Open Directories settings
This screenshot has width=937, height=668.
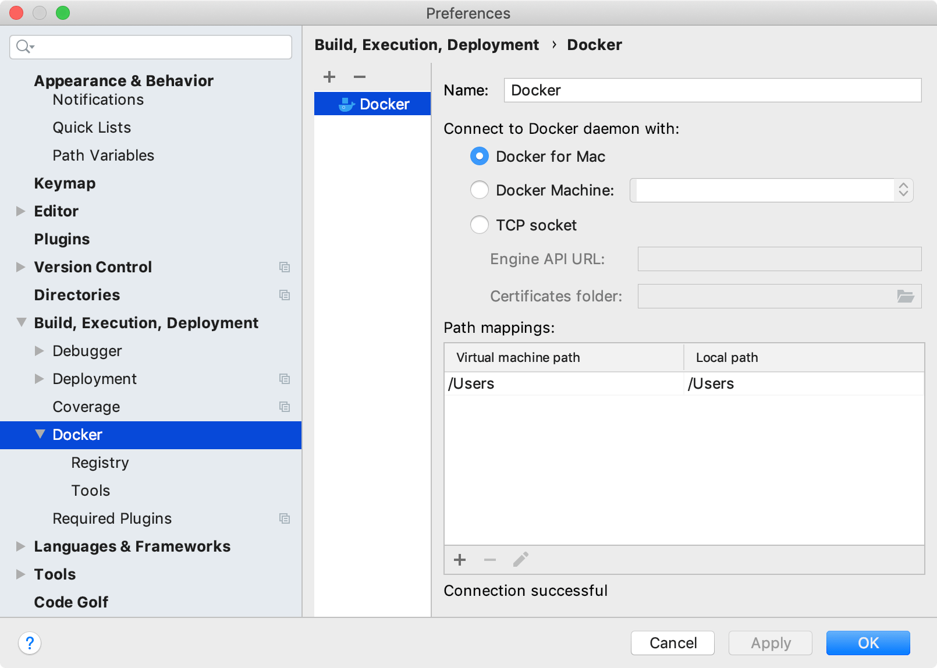tap(77, 295)
